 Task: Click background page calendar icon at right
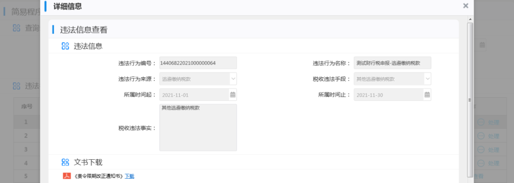482,45
